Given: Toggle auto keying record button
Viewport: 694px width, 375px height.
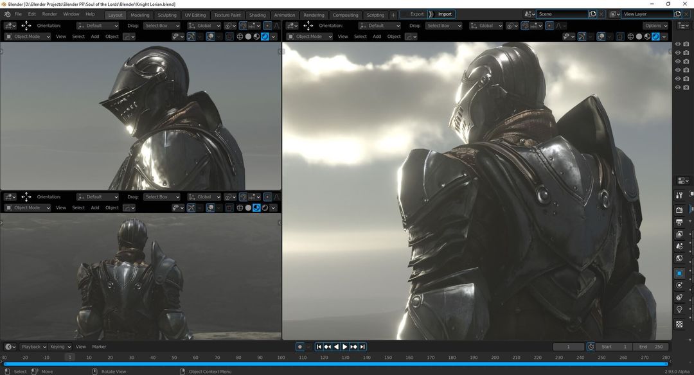Looking at the screenshot, I should 299,347.
